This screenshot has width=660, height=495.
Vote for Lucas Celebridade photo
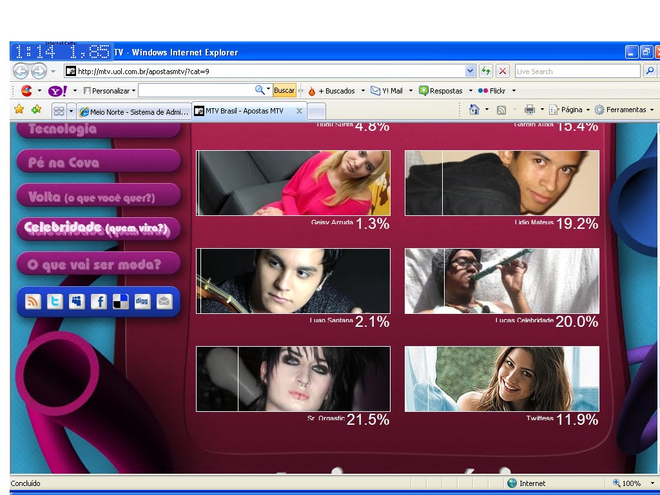coord(501,281)
